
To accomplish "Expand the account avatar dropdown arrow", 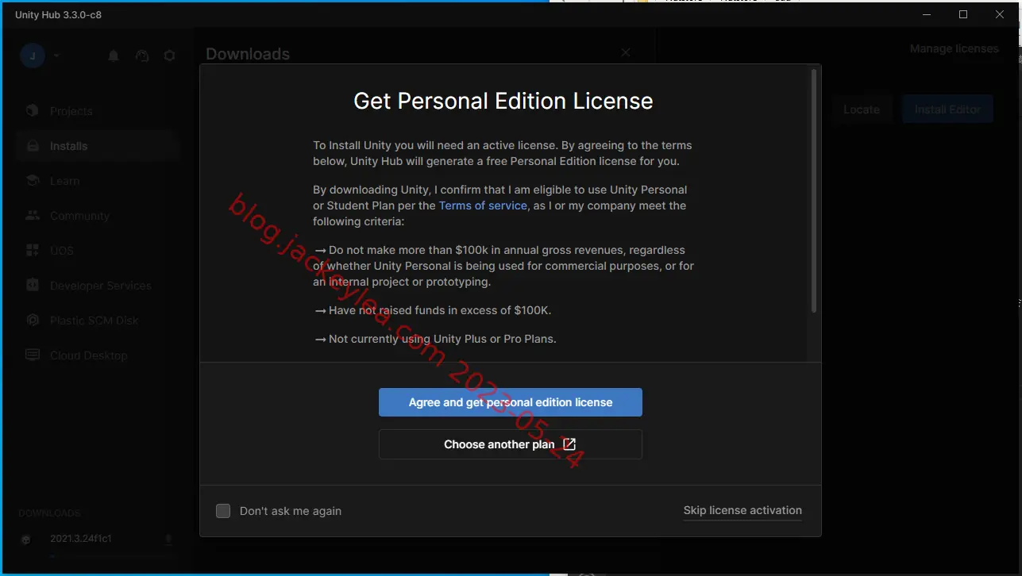I will pyautogui.click(x=56, y=56).
